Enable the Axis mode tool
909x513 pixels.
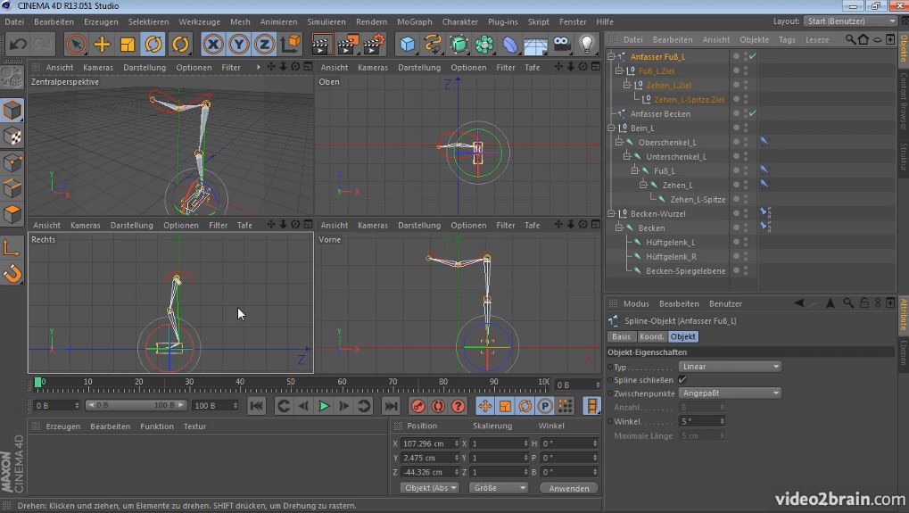point(12,247)
